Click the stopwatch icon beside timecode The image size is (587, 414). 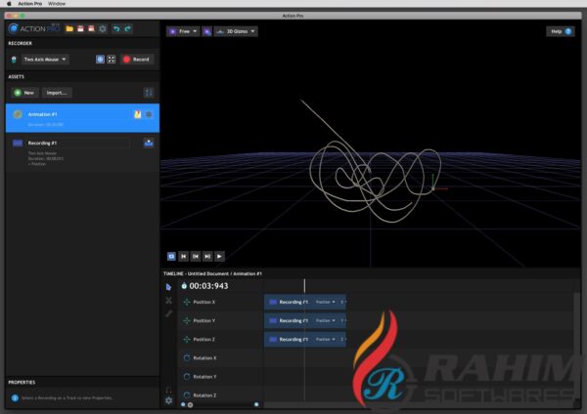[x=184, y=286]
